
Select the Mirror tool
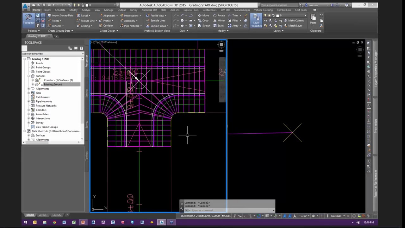pyautogui.click(x=219, y=21)
